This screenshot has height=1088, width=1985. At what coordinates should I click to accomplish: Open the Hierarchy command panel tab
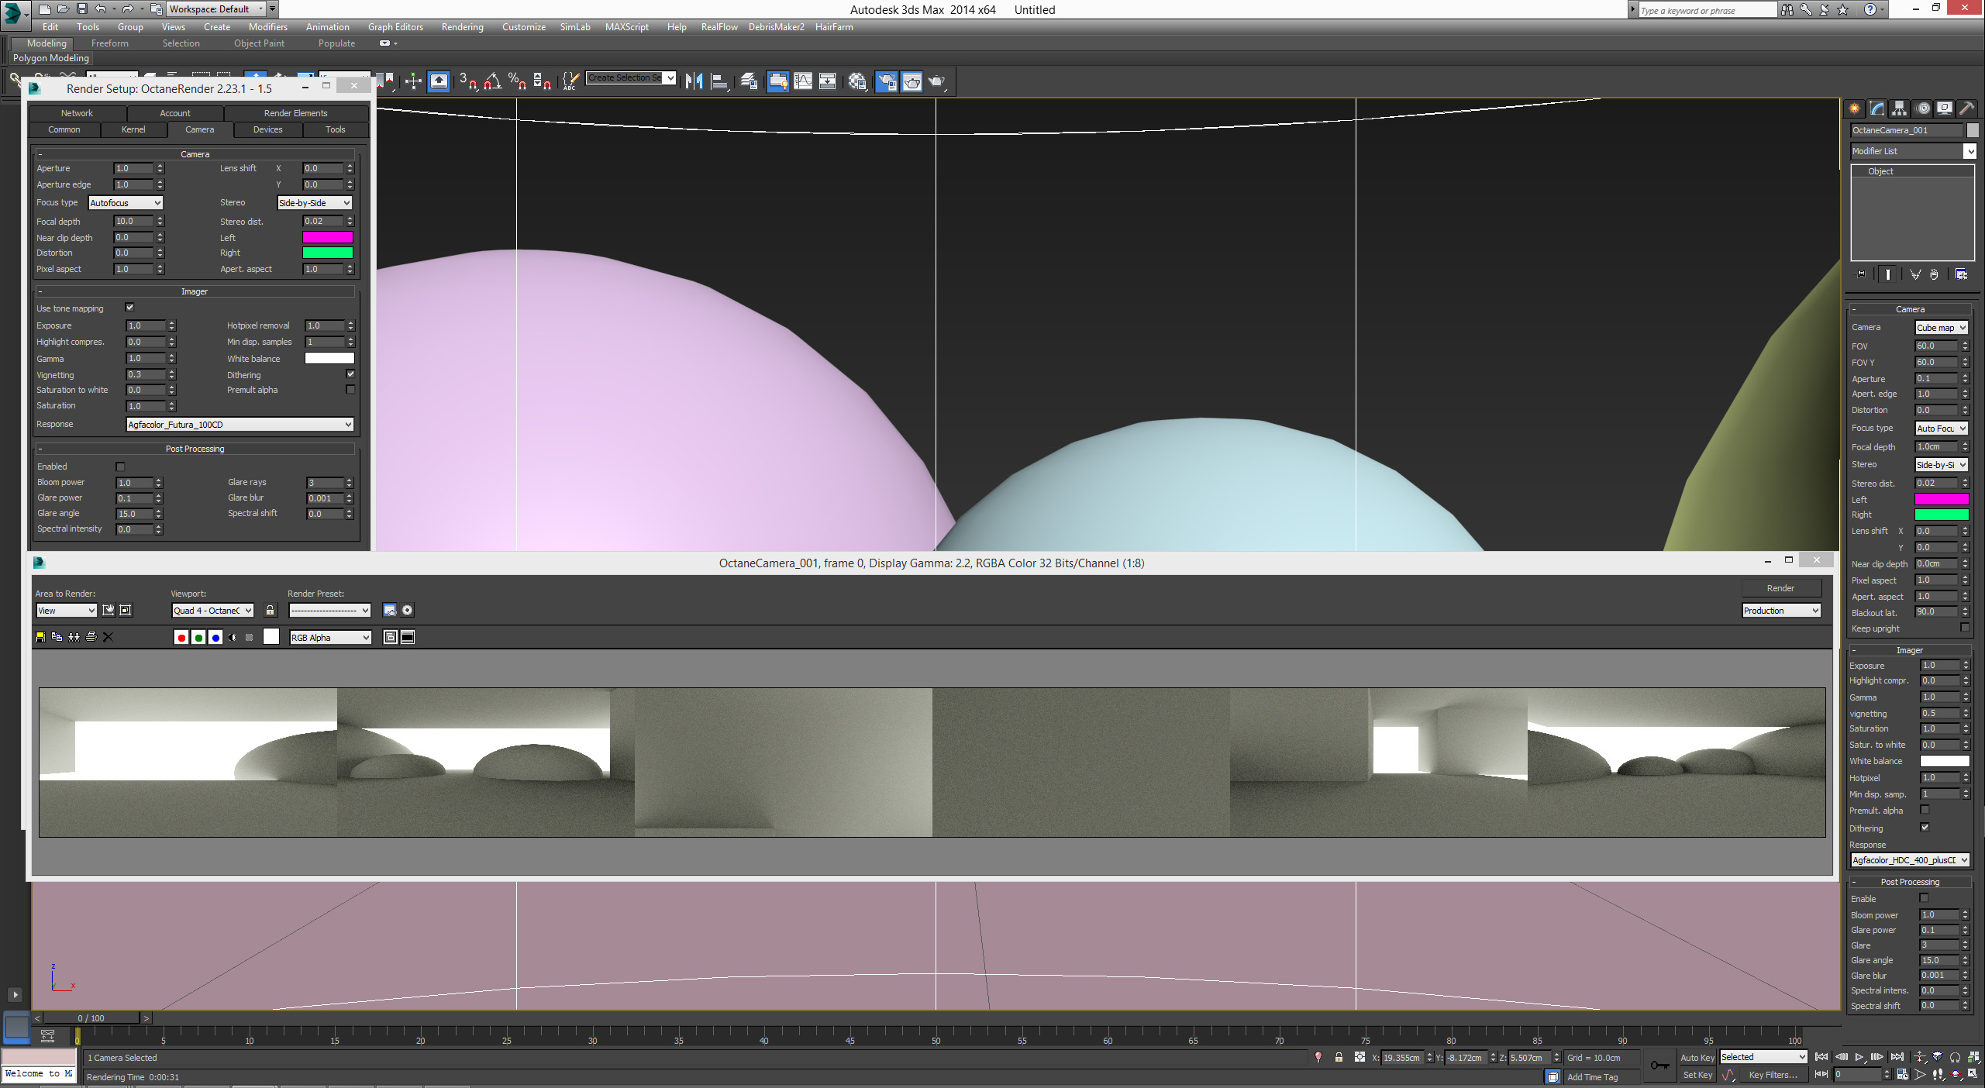pyautogui.click(x=1900, y=108)
